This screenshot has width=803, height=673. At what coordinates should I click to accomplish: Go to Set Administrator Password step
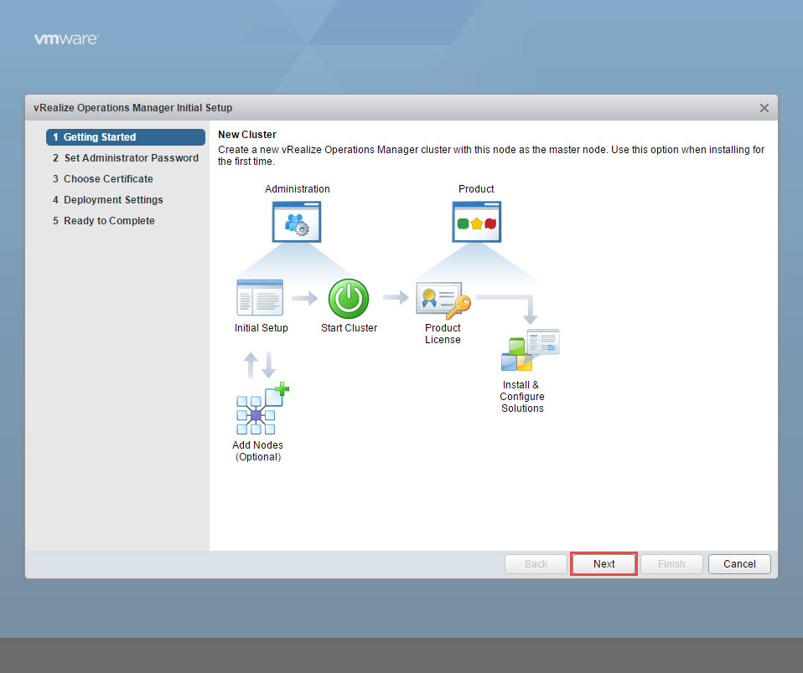tap(126, 158)
